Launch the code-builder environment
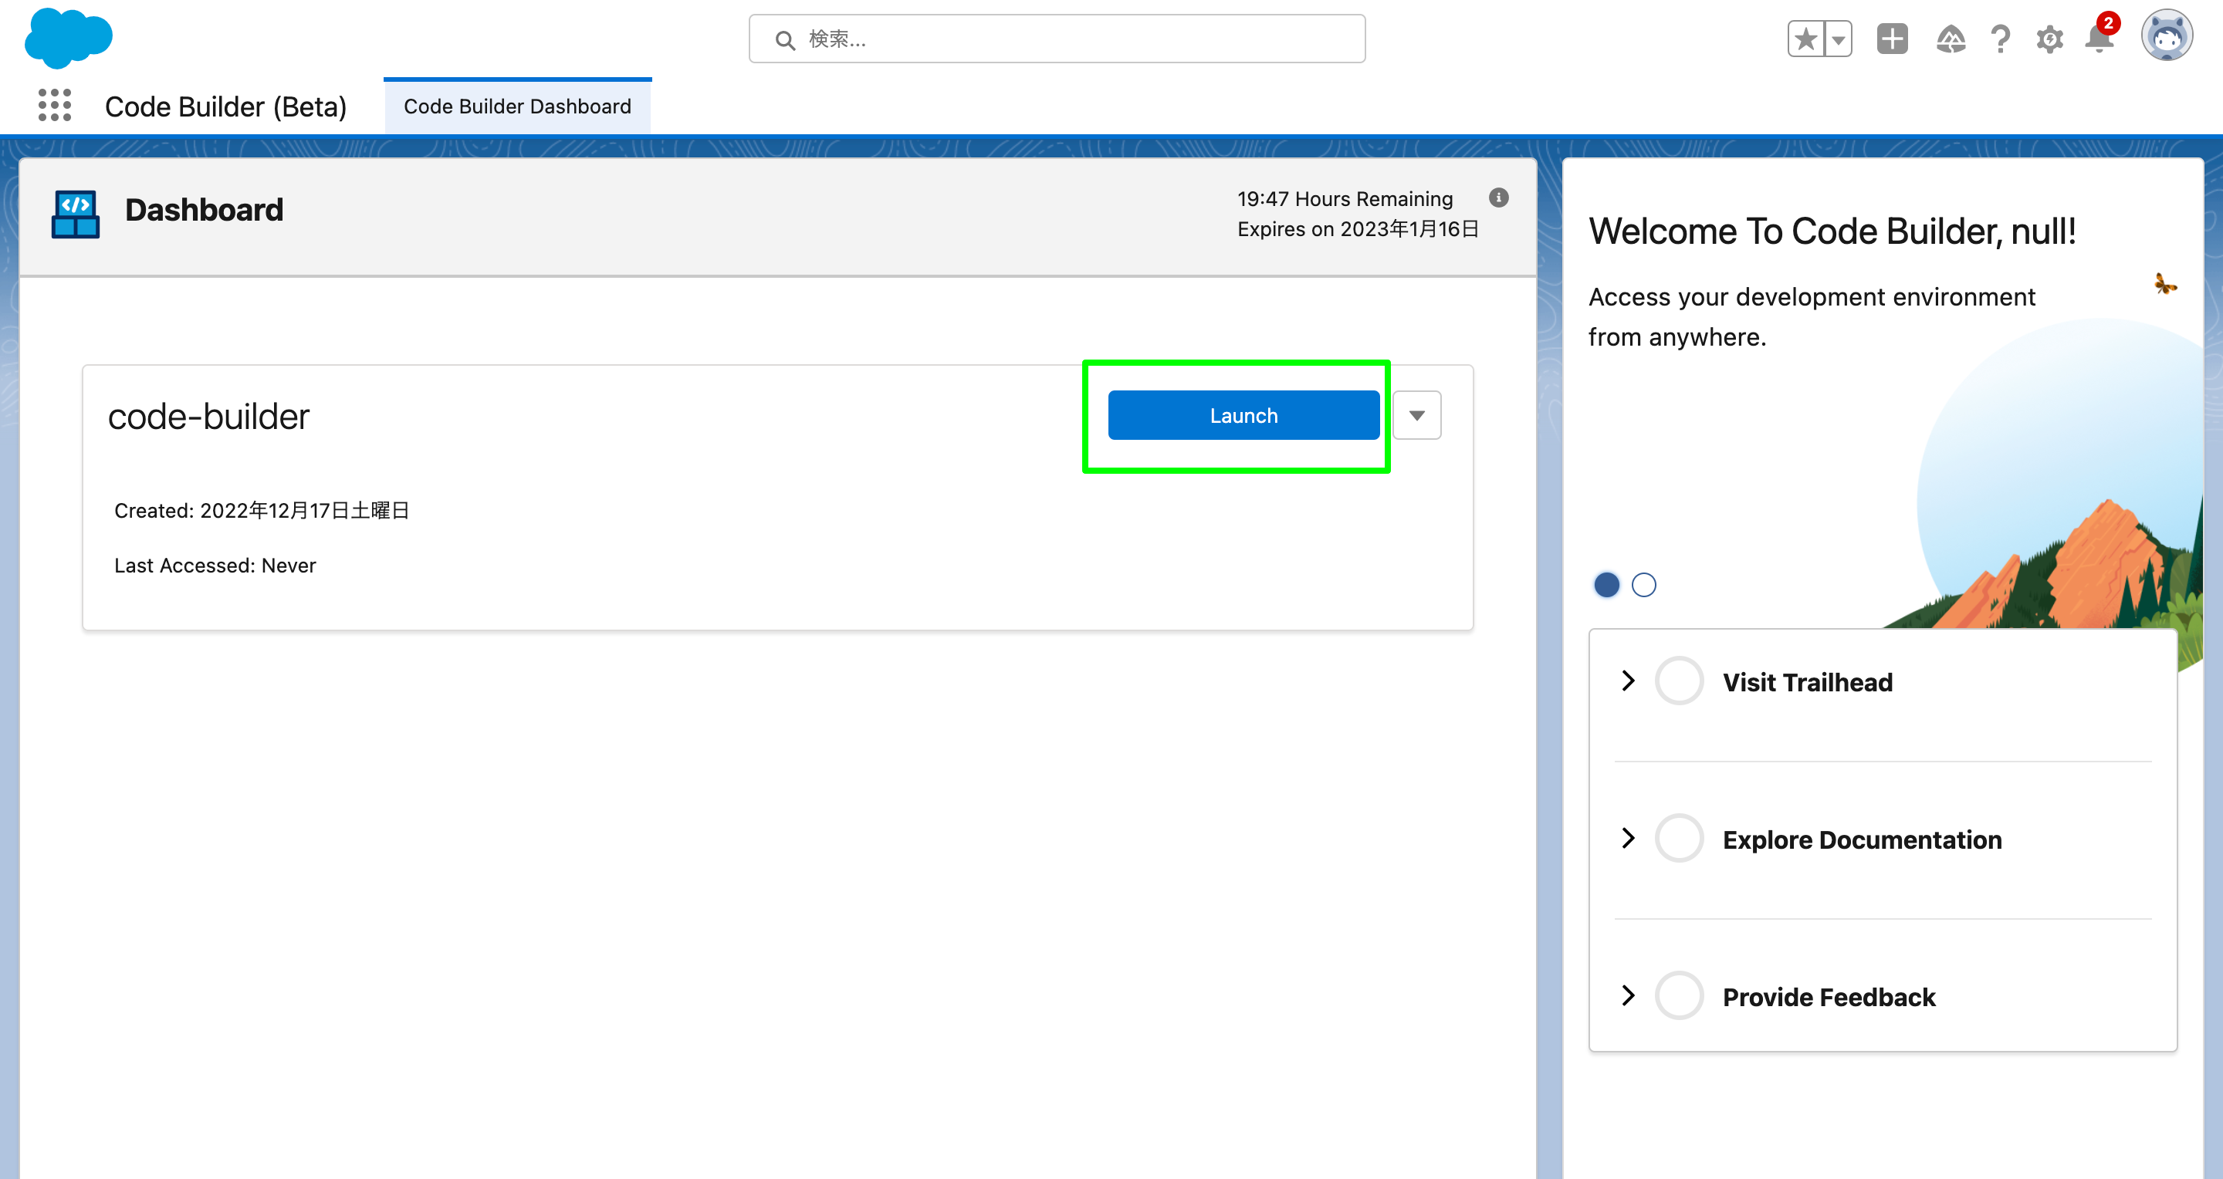 (1243, 415)
